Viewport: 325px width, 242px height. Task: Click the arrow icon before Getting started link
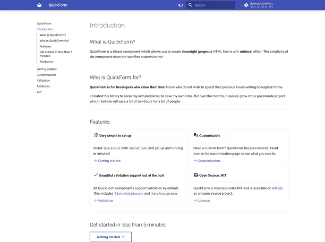[x=95, y=161]
